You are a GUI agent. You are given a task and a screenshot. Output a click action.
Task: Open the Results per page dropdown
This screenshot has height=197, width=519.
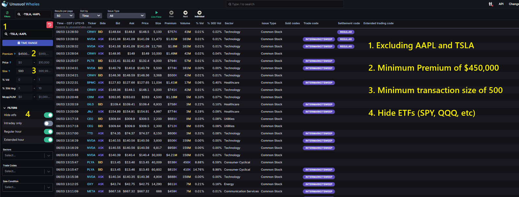pyautogui.click(x=65, y=16)
